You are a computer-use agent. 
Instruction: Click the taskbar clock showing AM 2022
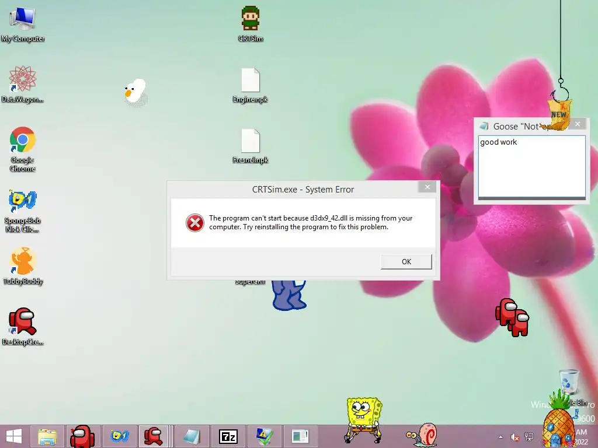click(582, 437)
